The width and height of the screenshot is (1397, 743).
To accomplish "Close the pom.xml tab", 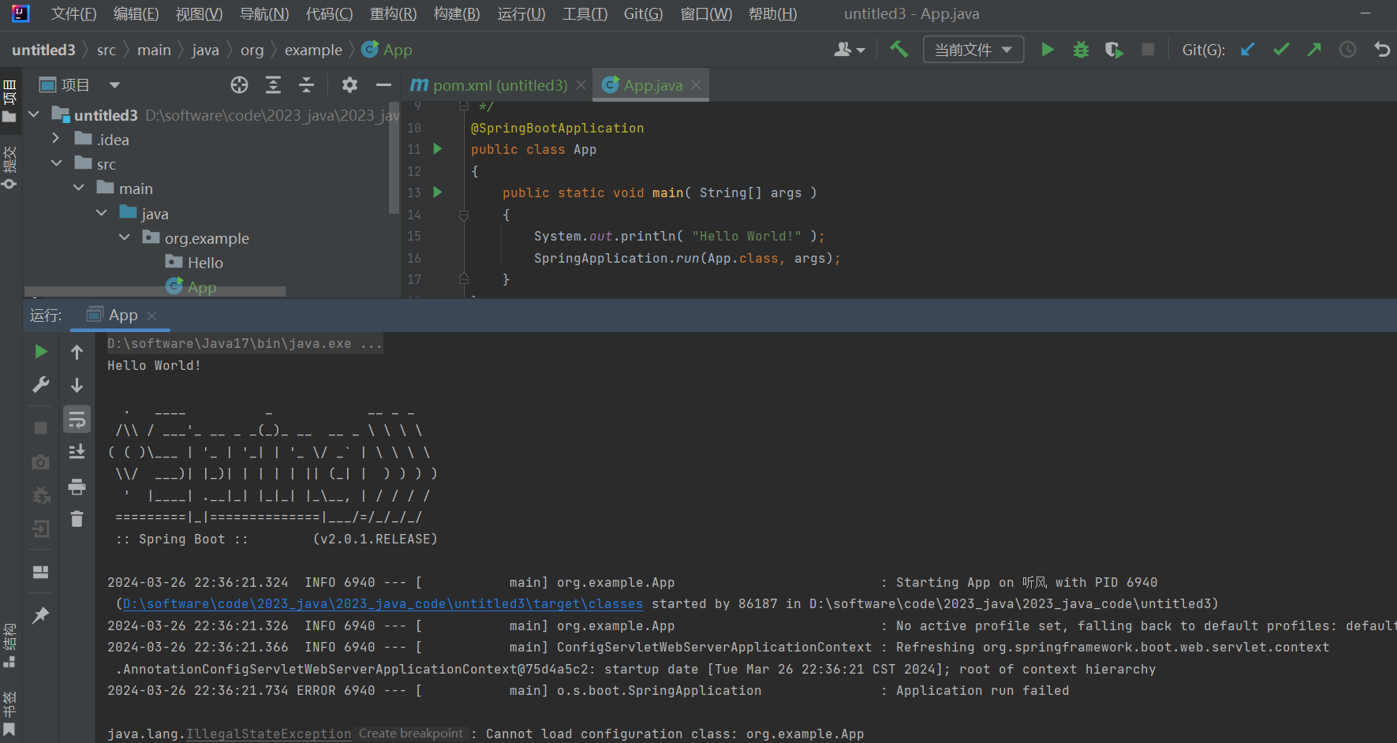I will pos(581,85).
